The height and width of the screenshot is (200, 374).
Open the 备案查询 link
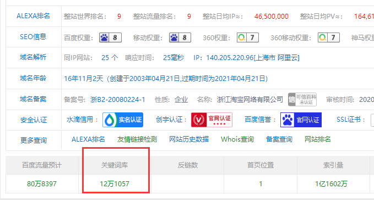coord(279,139)
